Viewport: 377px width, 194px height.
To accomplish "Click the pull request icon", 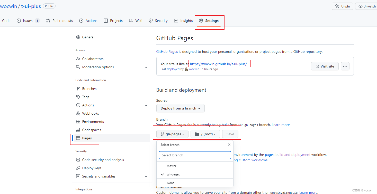I will [x=48, y=21].
